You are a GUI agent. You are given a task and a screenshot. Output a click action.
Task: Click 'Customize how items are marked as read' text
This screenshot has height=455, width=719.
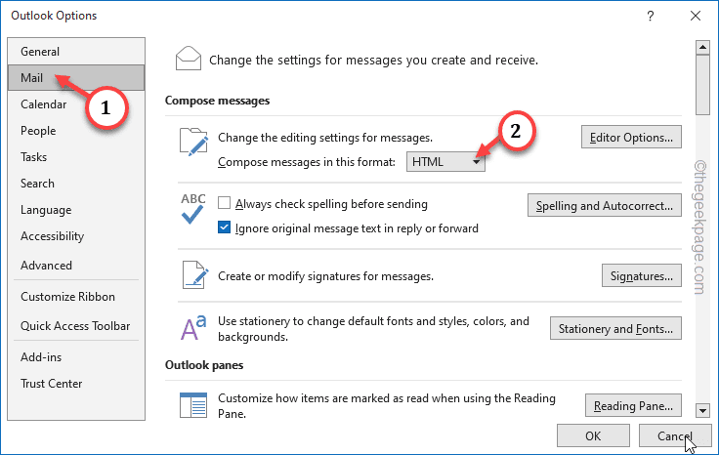[387, 405]
